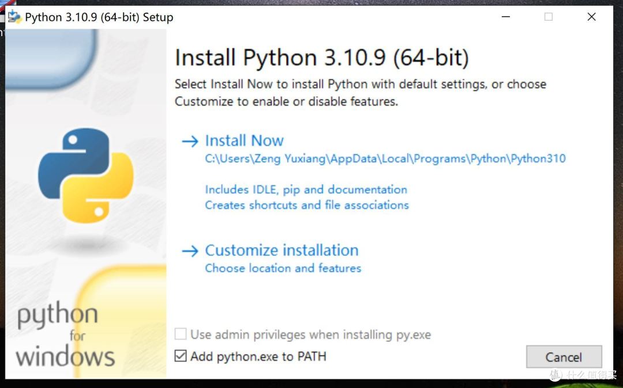Viewport: 623px width, 388px height.
Task: Click the installer icon in the title bar
Action: 14,17
